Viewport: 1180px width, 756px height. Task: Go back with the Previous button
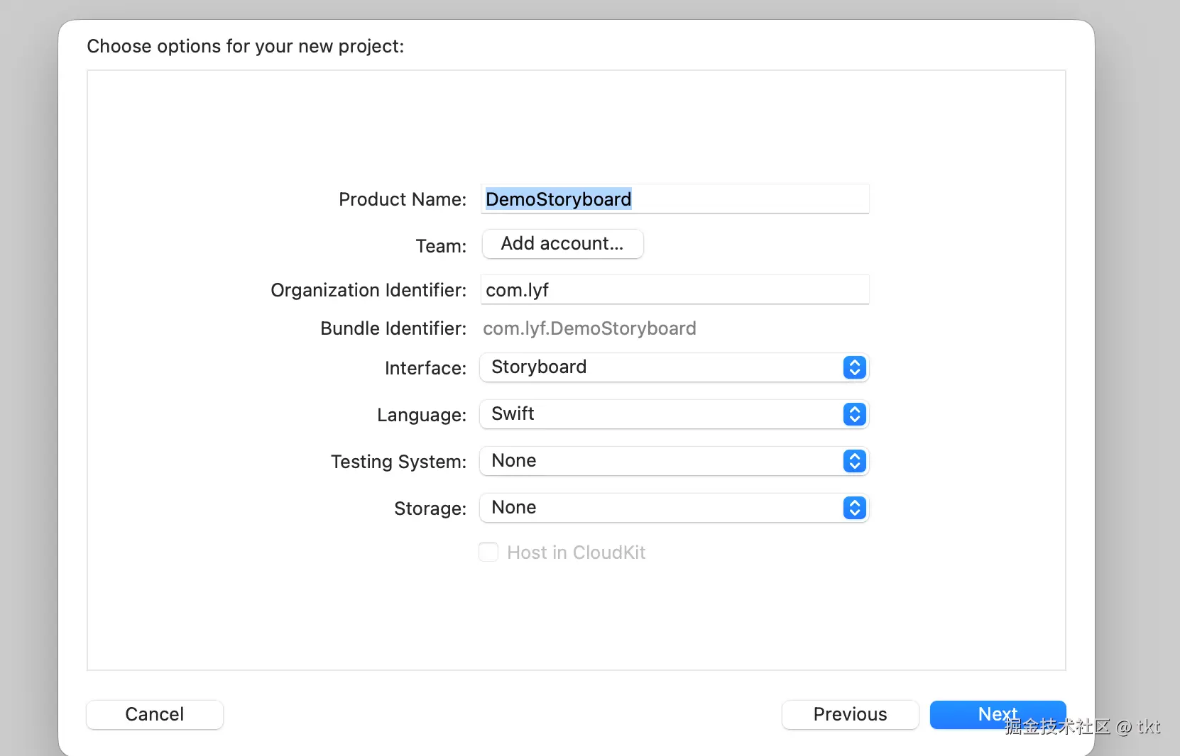pyautogui.click(x=850, y=714)
